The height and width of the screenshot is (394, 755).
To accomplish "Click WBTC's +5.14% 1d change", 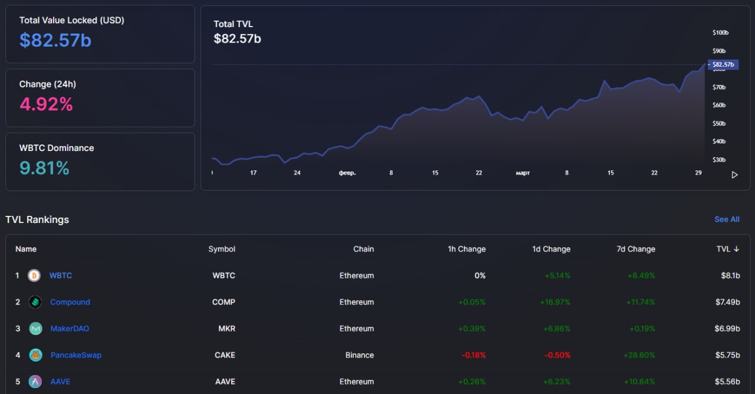I will tap(557, 275).
